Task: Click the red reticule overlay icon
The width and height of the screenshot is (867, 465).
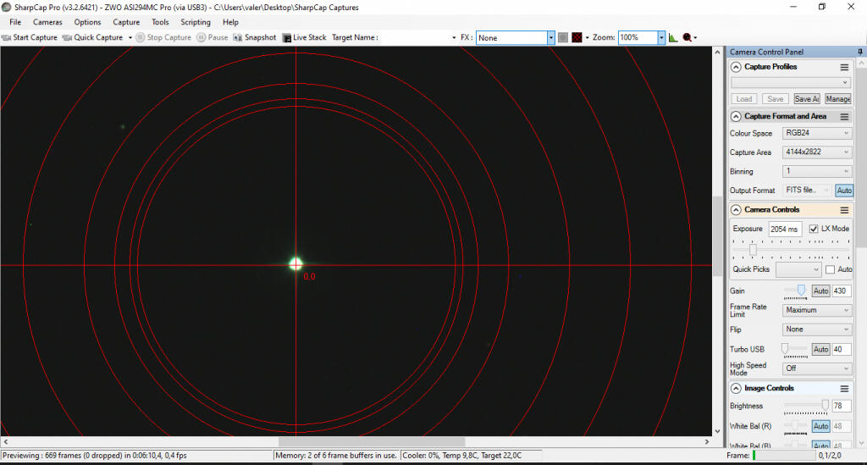Action: [577, 37]
